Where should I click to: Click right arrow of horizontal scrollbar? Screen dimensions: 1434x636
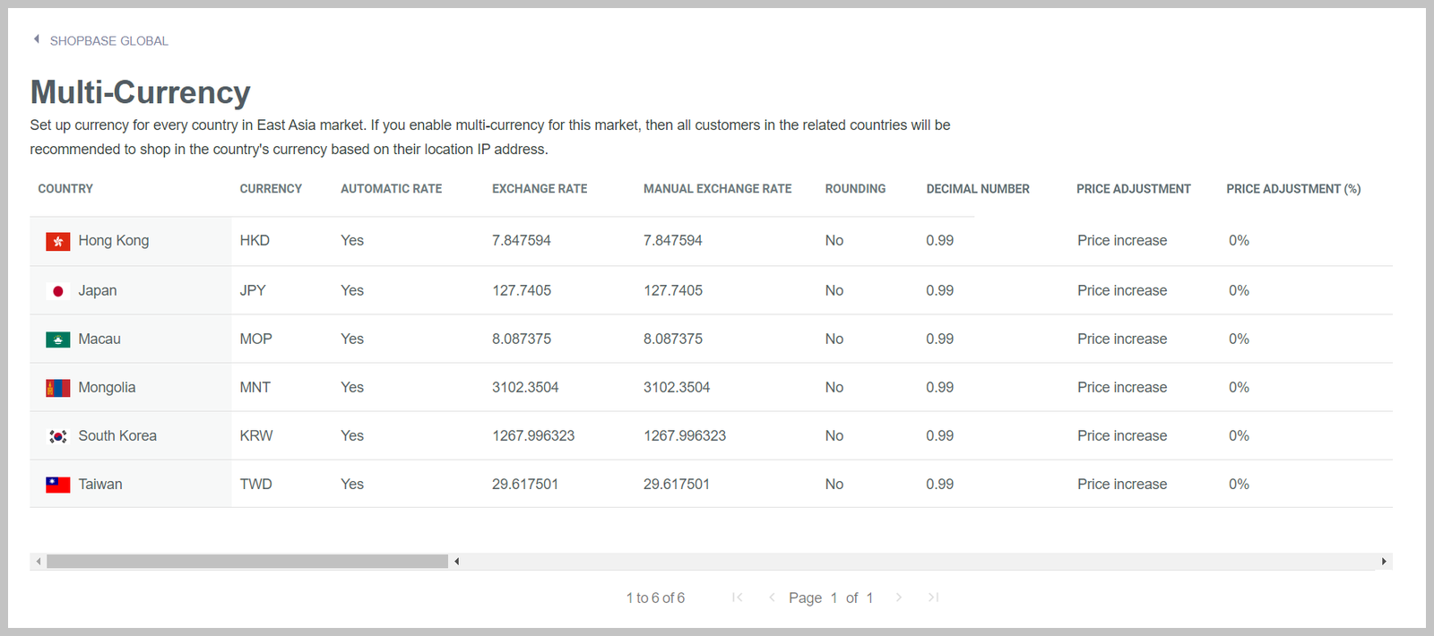coord(1384,562)
